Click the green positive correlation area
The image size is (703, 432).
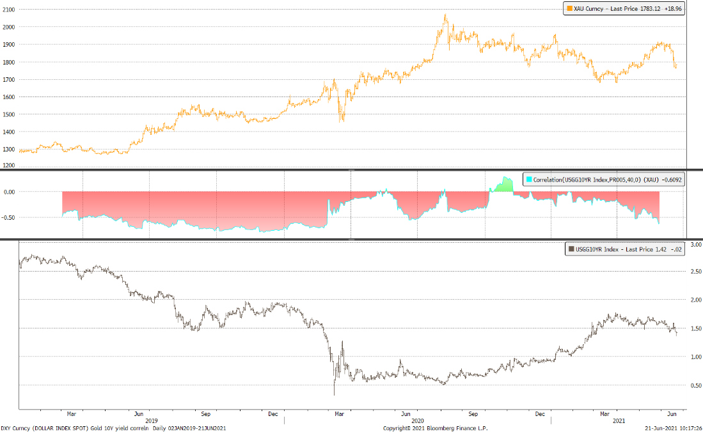(x=505, y=186)
